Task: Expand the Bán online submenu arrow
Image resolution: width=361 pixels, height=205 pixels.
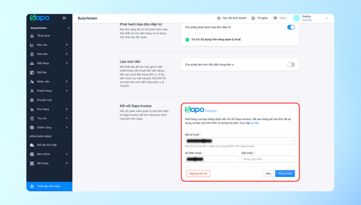Action: click(67, 154)
